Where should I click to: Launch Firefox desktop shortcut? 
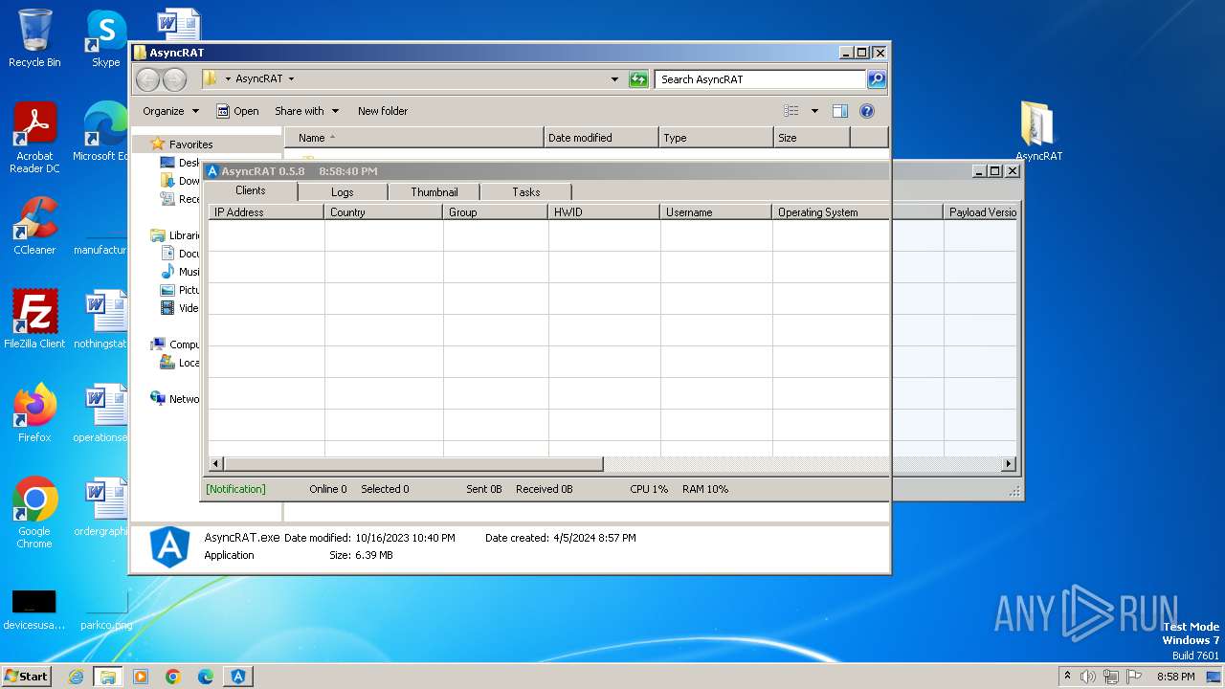(34, 413)
